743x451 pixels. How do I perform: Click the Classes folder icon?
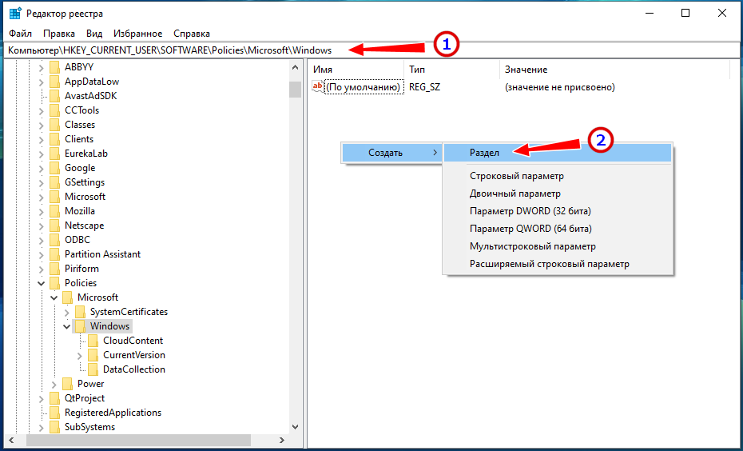point(54,125)
